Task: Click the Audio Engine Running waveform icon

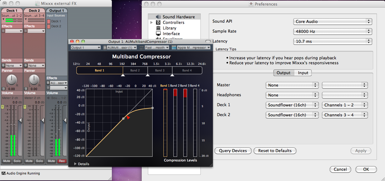Action: pos(3,173)
